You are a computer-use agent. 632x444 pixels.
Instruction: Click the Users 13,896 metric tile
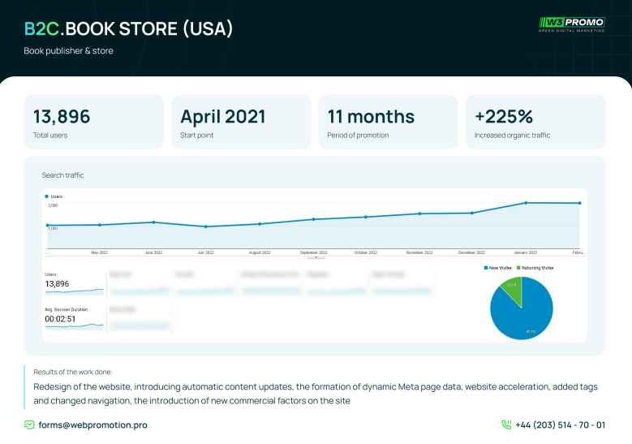tap(73, 282)
